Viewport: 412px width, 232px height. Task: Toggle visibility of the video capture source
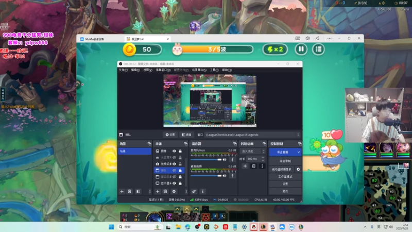pyautogui.click(x=174, y=164)
